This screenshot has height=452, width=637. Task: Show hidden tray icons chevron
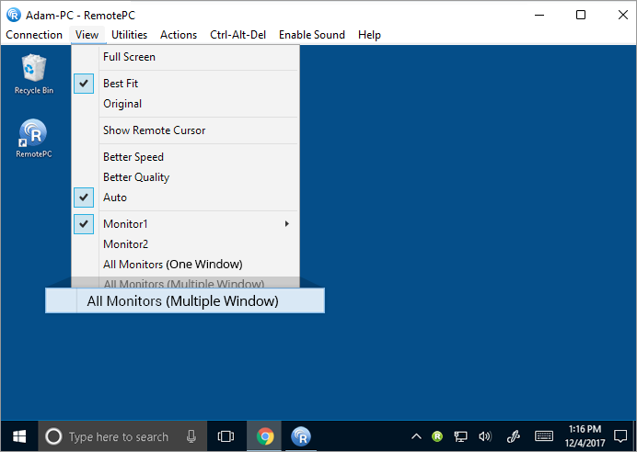tap(416, 436)
